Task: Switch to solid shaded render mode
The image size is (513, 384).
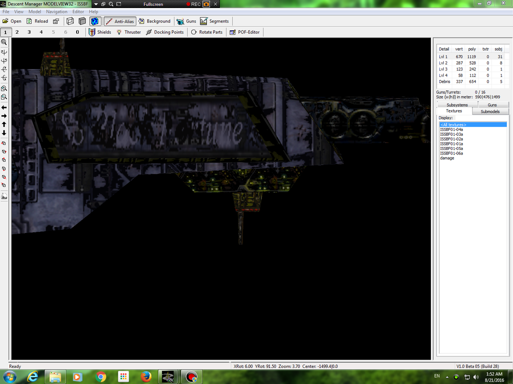Action: (82, 21)
